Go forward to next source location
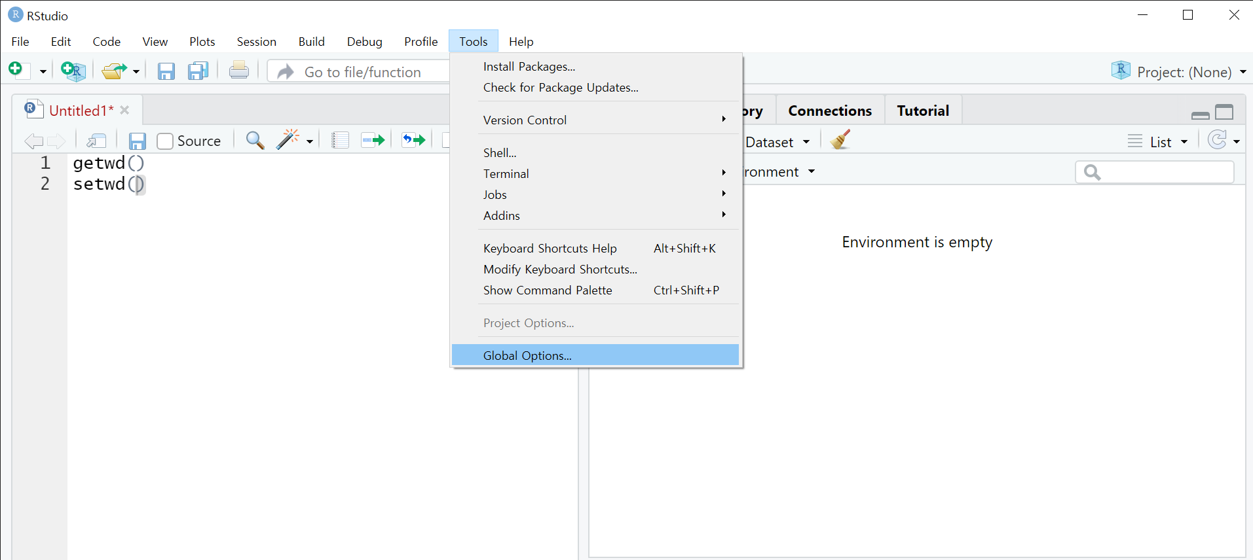Screen dimensions: 1253x560 [x=57, y=141]
